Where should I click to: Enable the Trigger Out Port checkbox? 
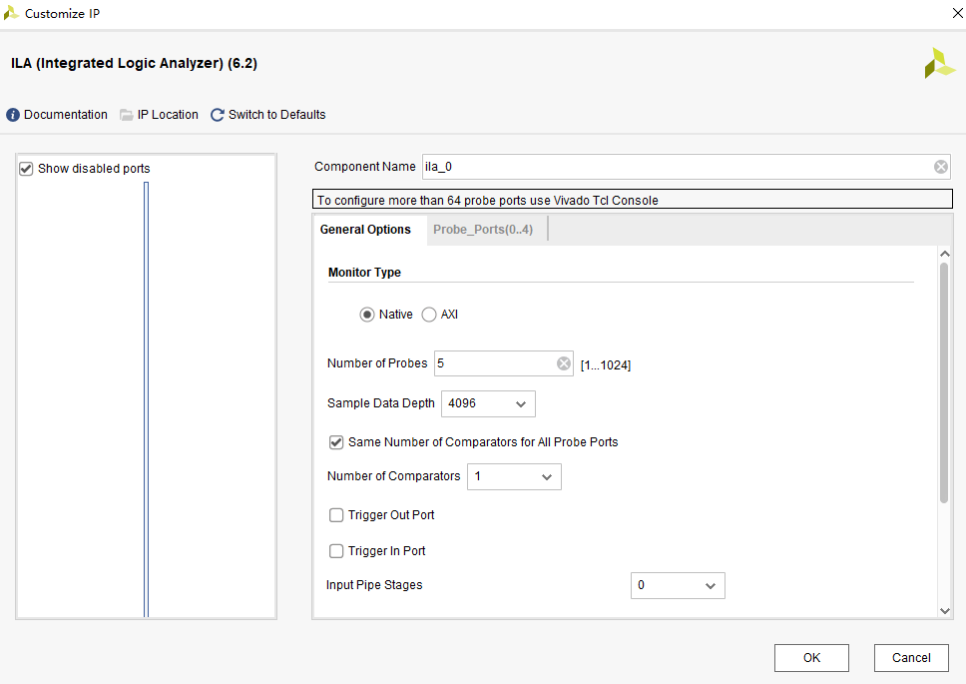pos(335,515)
